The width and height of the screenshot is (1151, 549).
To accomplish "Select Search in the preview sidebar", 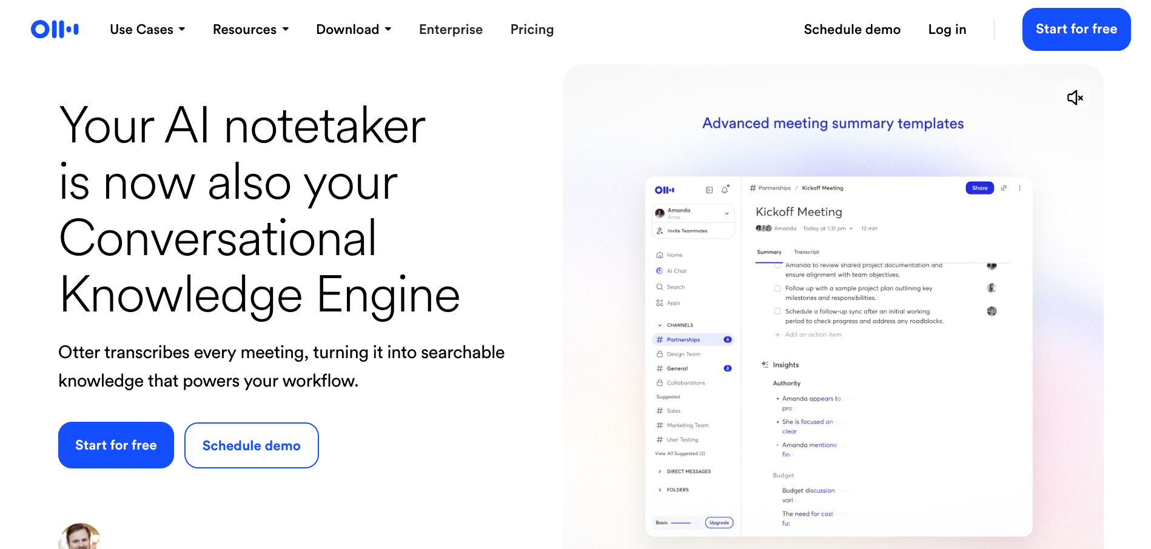I will pyautogui.click(x=671, y=287).
